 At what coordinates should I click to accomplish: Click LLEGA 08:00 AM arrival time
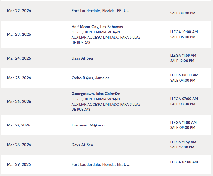tap(184, 75)
